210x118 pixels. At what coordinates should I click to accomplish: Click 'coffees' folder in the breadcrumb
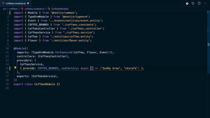(13, 9)
